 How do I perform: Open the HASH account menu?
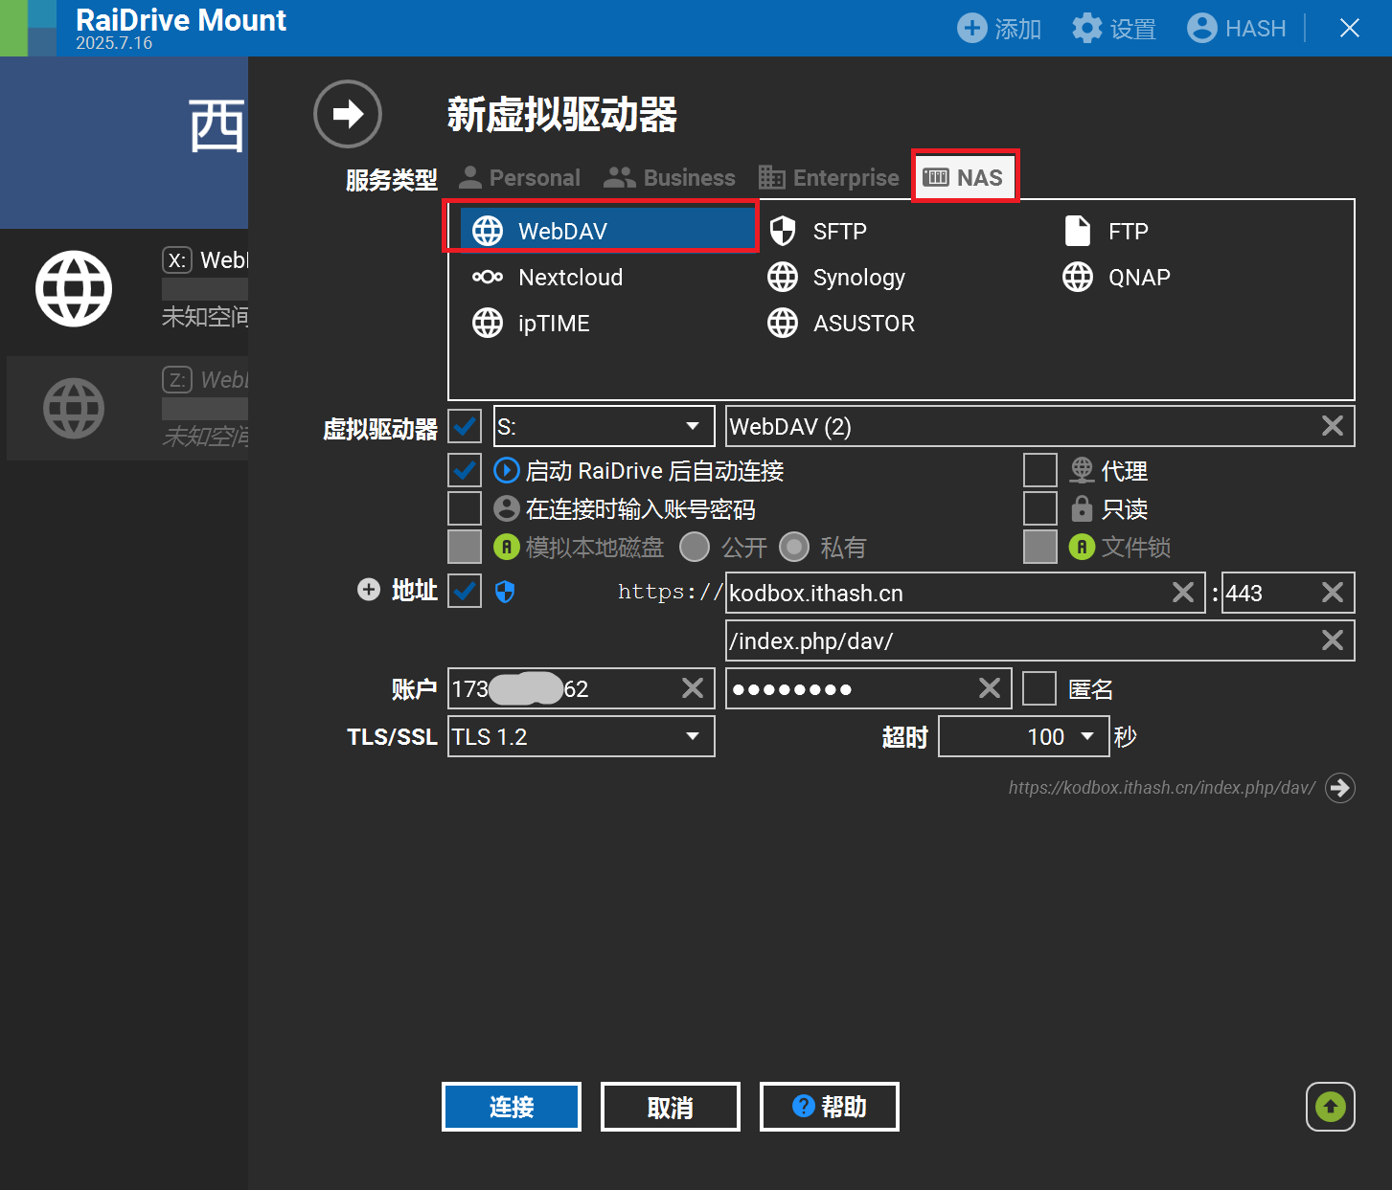(1236, 28)
